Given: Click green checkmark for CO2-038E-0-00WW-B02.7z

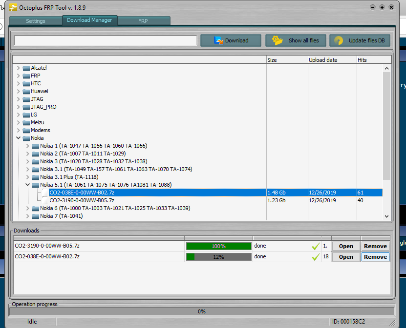Looking at the screenshot, I should pyautogui.click(x=316, y=257).
